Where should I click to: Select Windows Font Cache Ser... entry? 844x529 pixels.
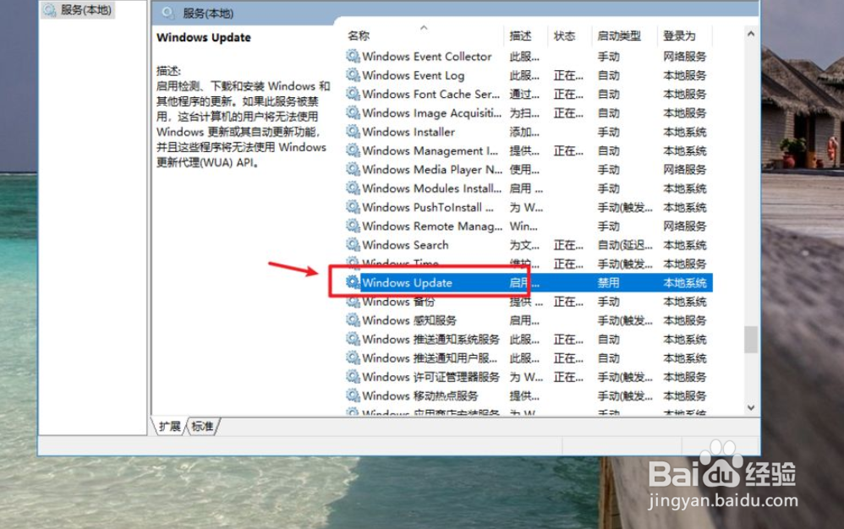click(x=430, y=94)
